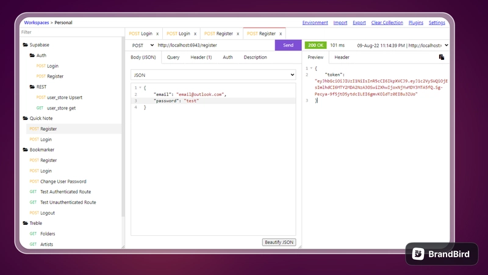Image resolution: width=488 pixels, height=275 pixels.
Task: Open the response Header tab
Action: (x=342, y=57)
